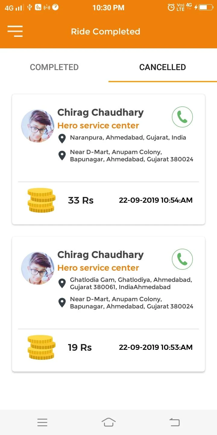Open Chirag's profile photo in second card
The width and height of the screenshot is (217, 435).
click(x=38, y=268)
